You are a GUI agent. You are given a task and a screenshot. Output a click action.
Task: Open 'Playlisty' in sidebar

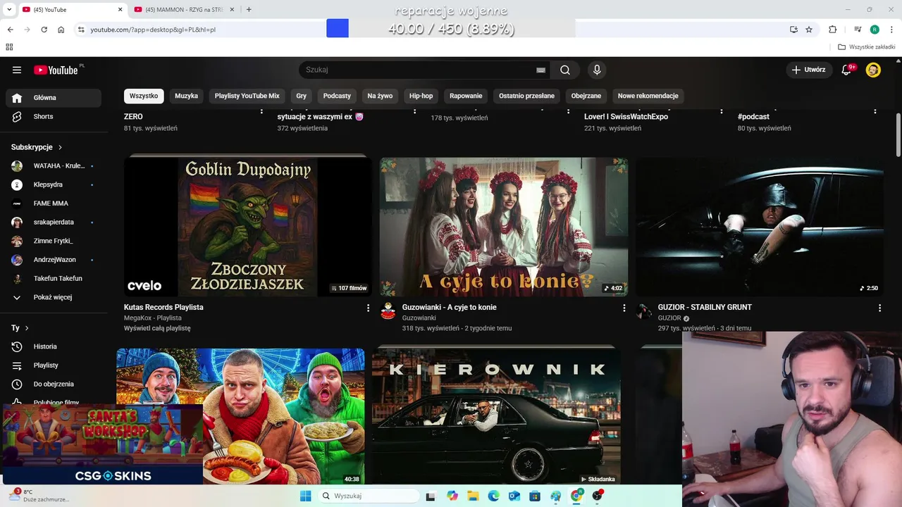54,365
